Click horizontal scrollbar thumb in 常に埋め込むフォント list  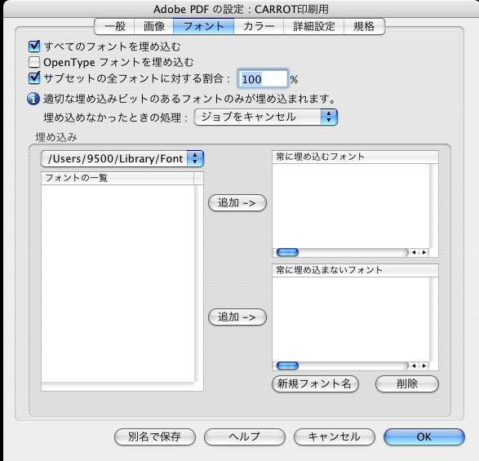pos(287,252)
